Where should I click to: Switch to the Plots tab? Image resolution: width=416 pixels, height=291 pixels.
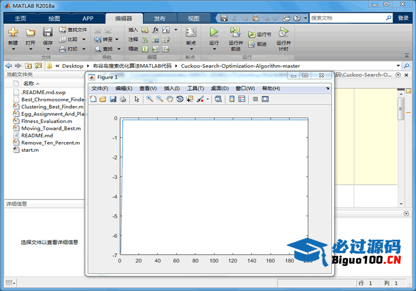(x=54, y=18)
